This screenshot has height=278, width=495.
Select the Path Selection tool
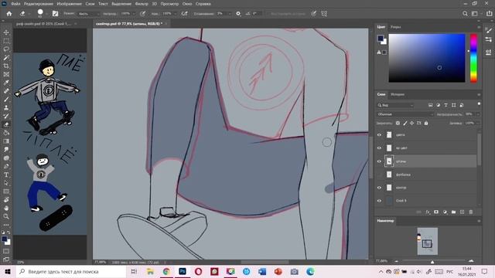coord(6,183)
